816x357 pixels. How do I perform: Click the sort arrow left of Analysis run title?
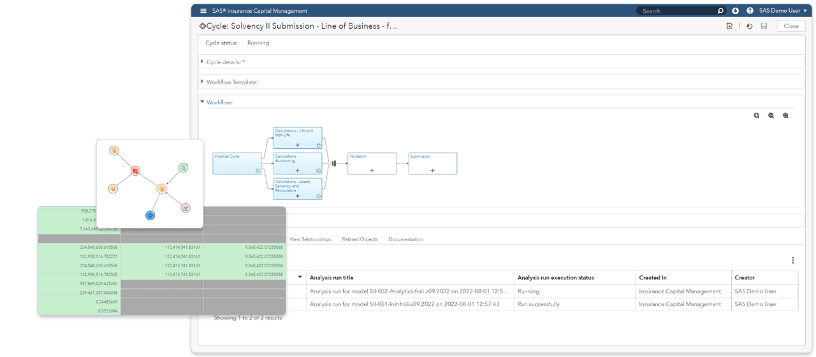(300, 277)
